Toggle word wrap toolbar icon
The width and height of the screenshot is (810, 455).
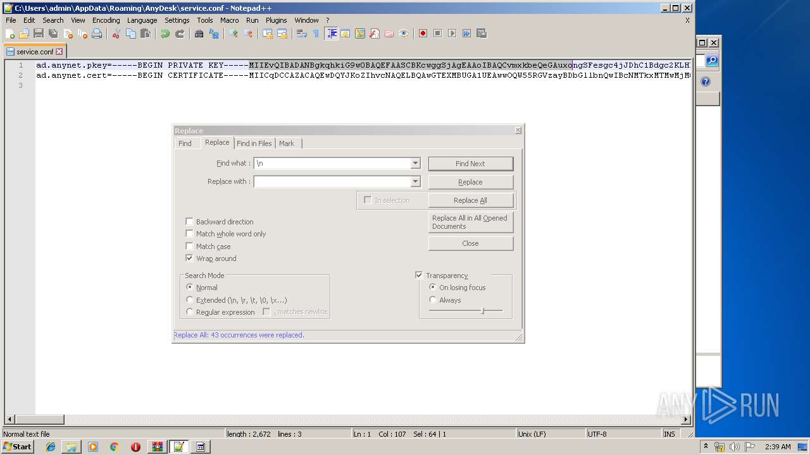302,33
